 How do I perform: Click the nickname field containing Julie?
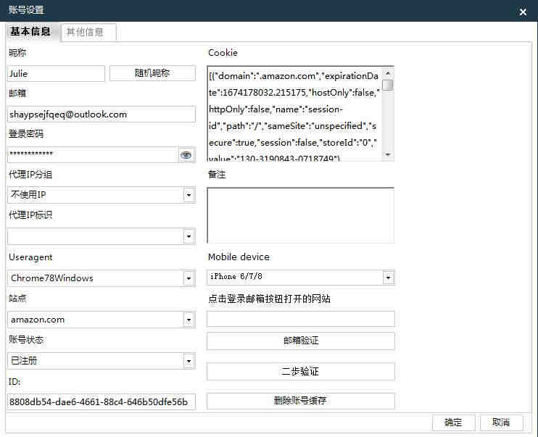[x=57, y=73]
